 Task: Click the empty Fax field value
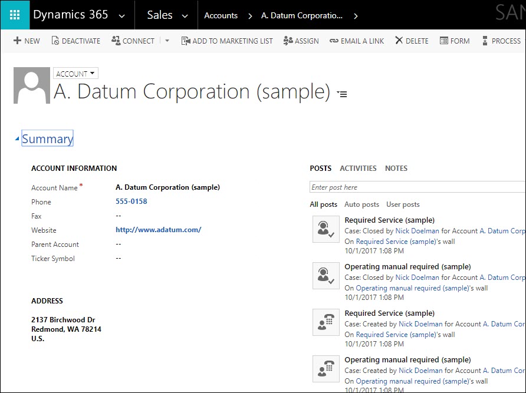click(x=119, y=216)
